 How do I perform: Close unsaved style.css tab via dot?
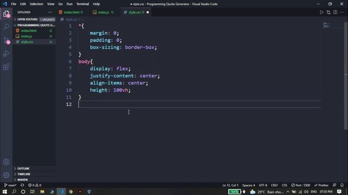[147, 12]
